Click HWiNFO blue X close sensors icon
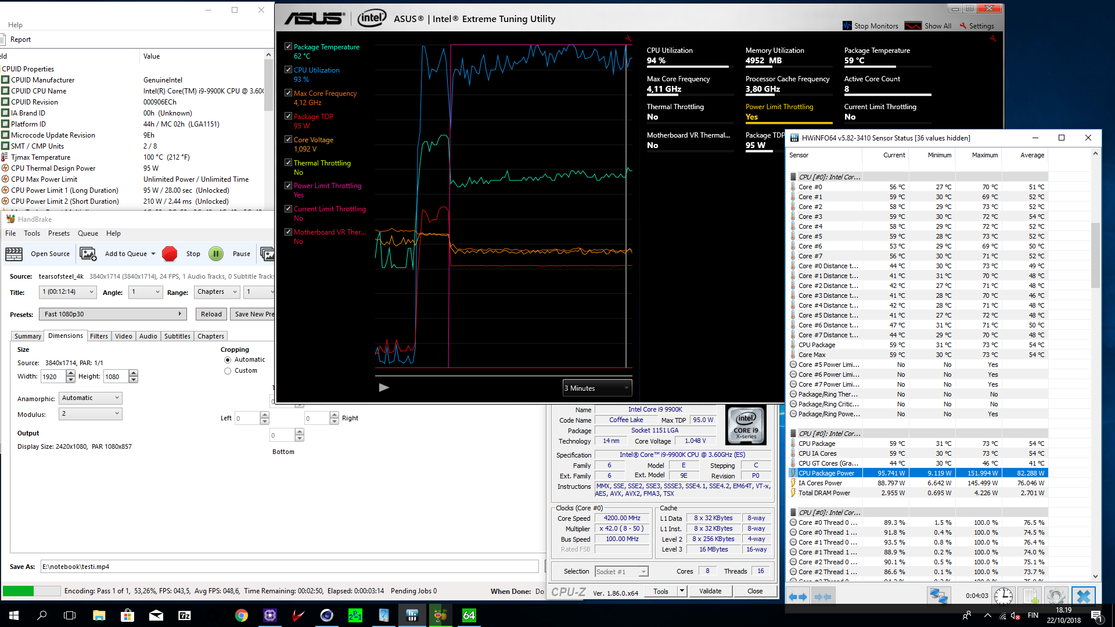The height and width of the screenshot is (627, 1115). (x=1084, y=596)
